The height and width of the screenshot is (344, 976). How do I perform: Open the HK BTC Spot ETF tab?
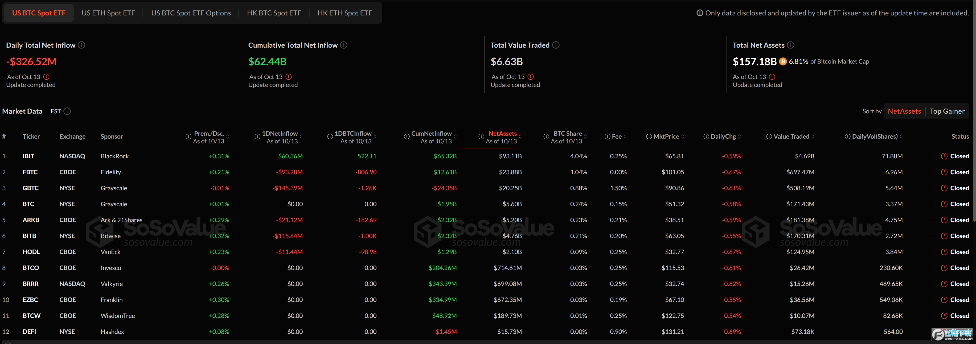pos(274,13)
